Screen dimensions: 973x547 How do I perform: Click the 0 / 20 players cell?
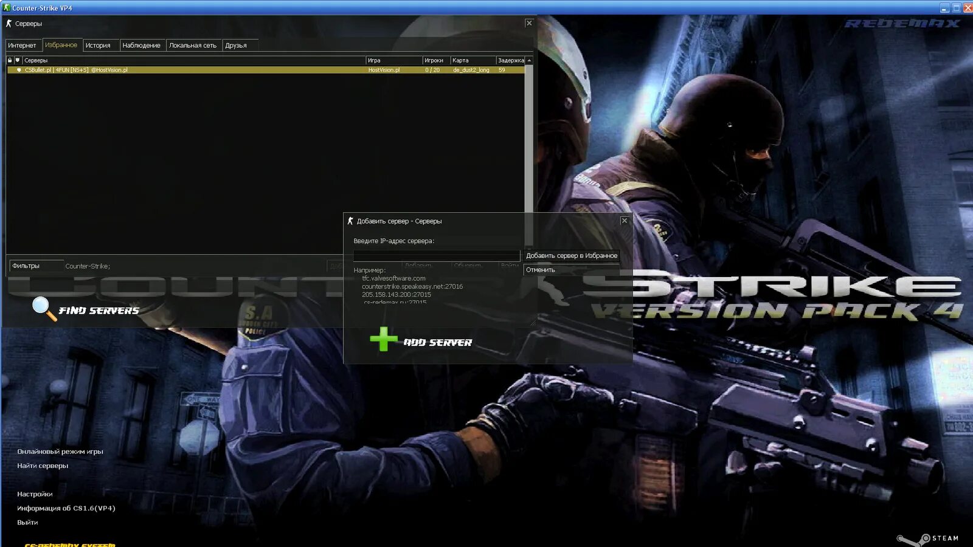pos(432,70)
